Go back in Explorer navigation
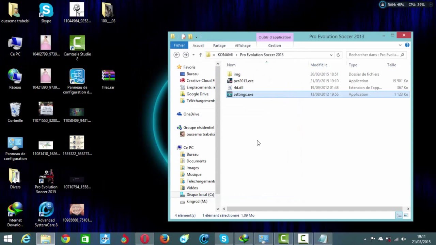 [x=176, y=55]
